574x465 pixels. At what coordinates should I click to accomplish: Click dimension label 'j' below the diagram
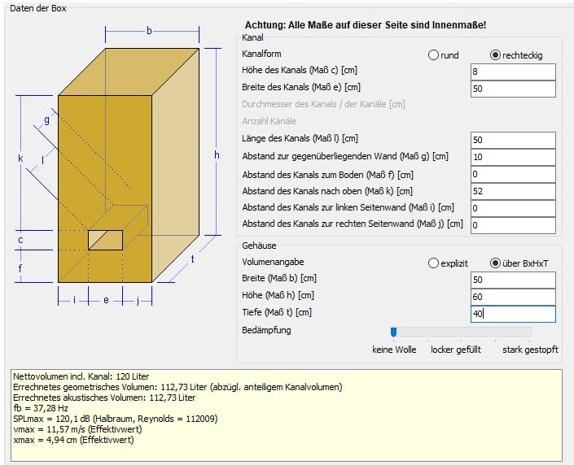click(x=138, y=301)
